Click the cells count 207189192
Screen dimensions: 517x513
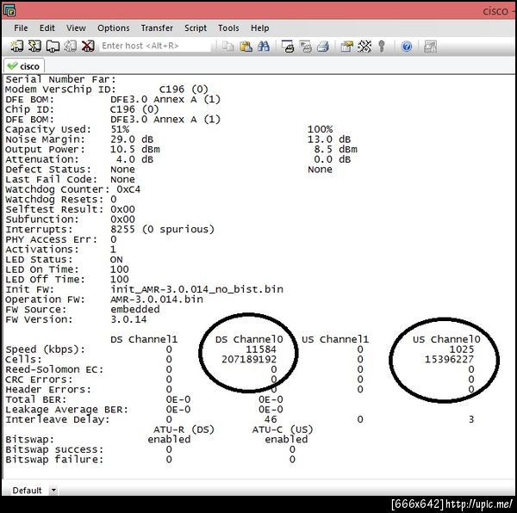tap(249, 359)
